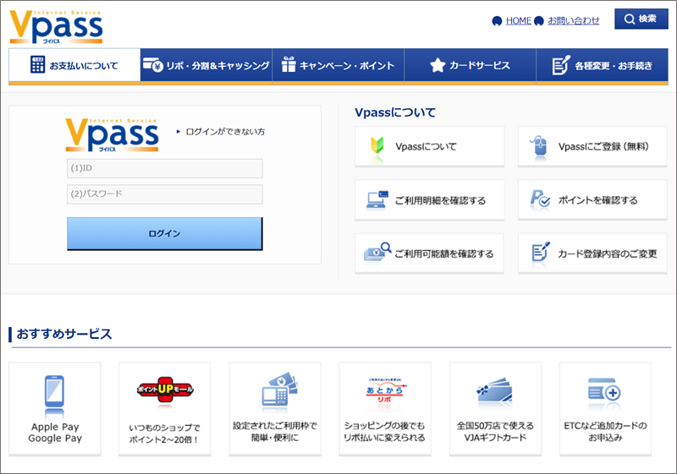Open the お問い合わせ contact link
Image resolution: width=677 pixels, height=474 pixels.
(x=573, y=20)
